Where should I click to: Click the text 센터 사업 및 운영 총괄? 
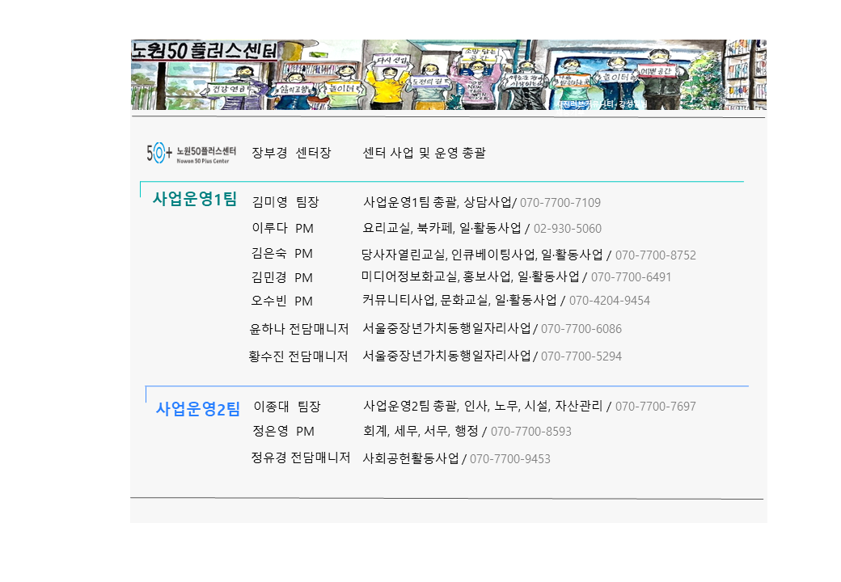point(425,153)
